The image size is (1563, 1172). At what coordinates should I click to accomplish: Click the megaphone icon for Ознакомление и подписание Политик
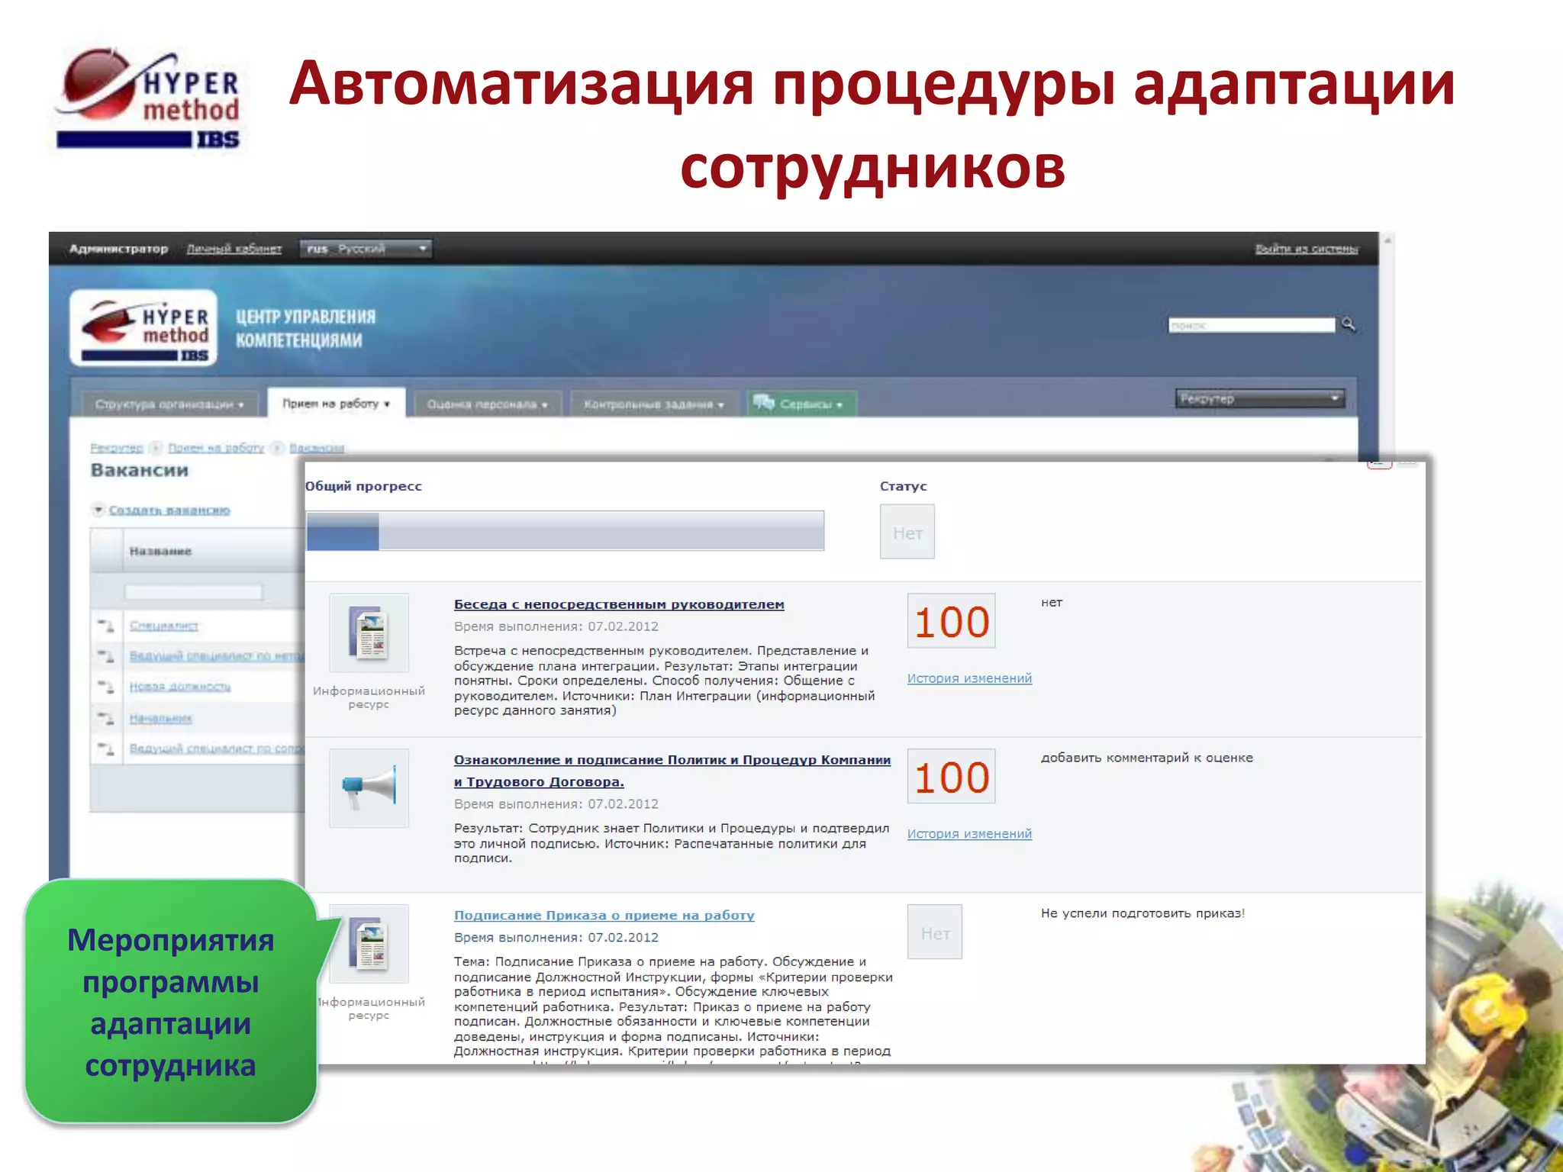point(369,788)
